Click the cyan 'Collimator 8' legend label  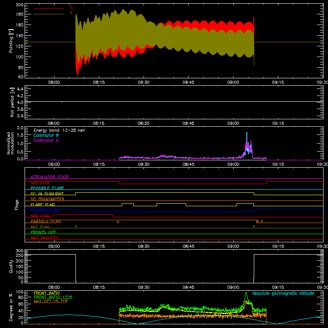pyautogui.click(x=46, y=135)
